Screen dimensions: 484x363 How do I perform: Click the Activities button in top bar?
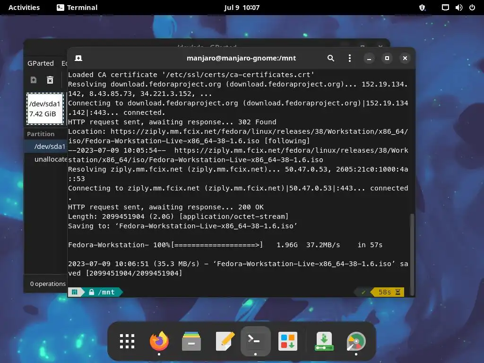click(24, 8)
